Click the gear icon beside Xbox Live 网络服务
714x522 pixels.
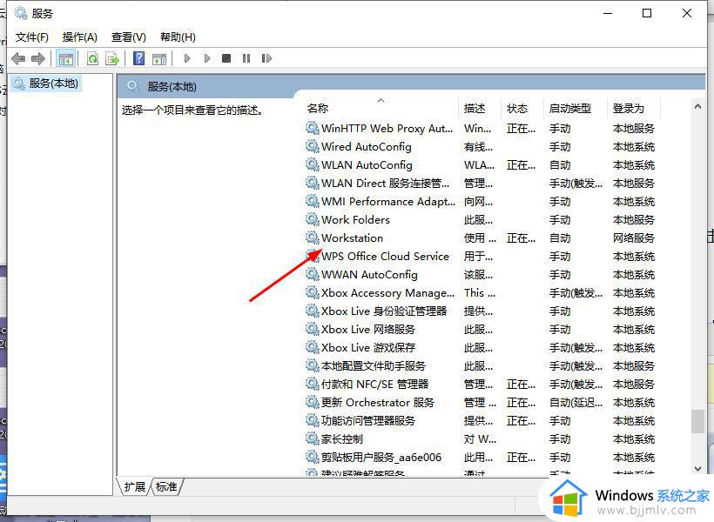(x=312, y=329)
